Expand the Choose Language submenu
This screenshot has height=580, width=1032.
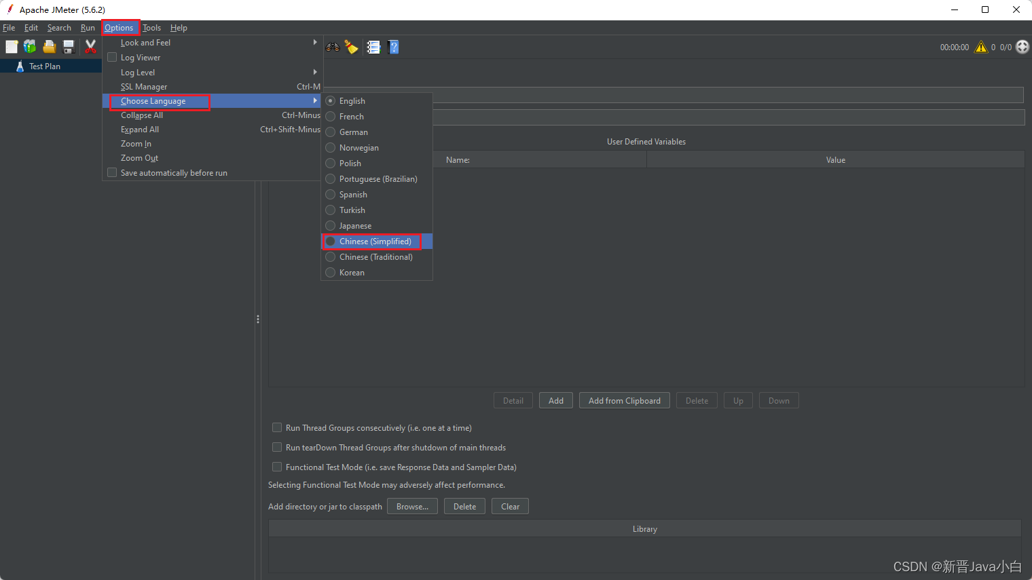tap(213, 101)
